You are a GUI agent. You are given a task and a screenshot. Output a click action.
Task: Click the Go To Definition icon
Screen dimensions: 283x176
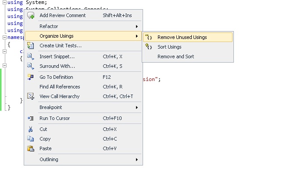pos(31,77)
